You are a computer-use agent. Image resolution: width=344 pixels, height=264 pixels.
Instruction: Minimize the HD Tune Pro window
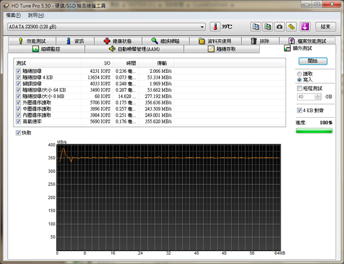point(307,4)
